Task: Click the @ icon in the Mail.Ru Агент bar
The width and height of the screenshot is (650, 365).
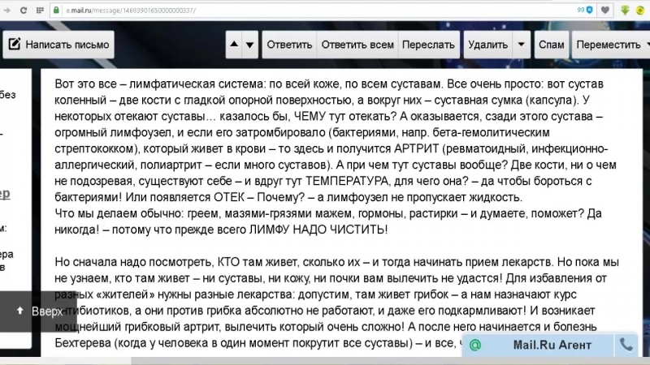Action: (475, 345)
